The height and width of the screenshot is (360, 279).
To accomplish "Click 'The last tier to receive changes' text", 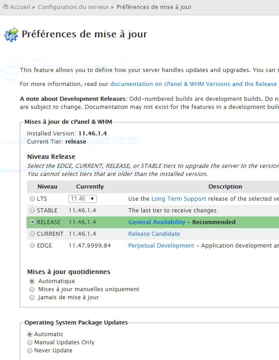I will pos(172,211).
